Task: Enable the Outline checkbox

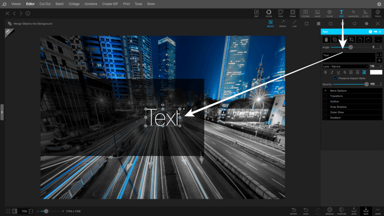Action: click(325, 101)
